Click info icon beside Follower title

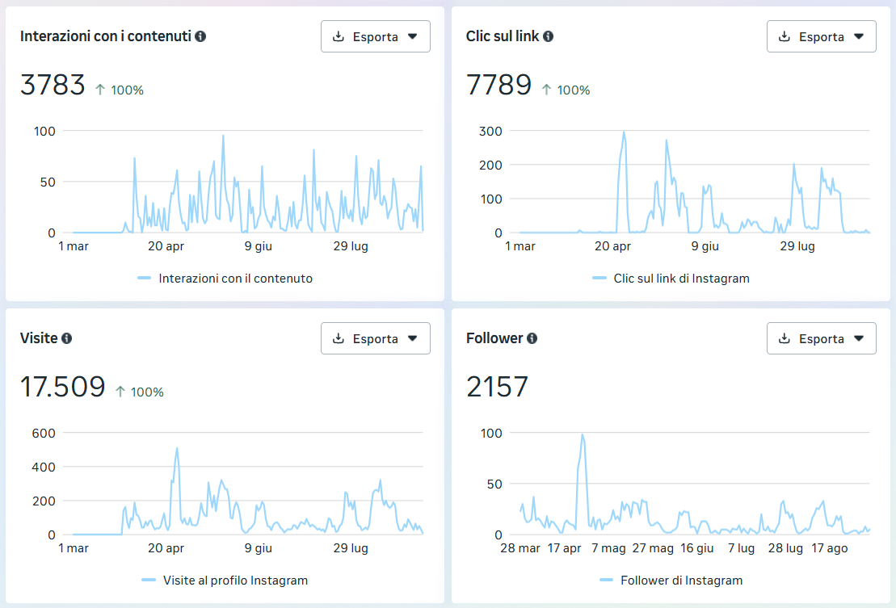tap(532, 338)
